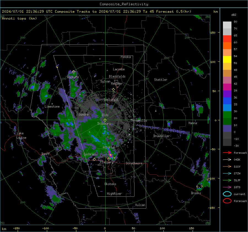Click the Sundre city label
The image size is (248, 232).
tap(83, 114)
